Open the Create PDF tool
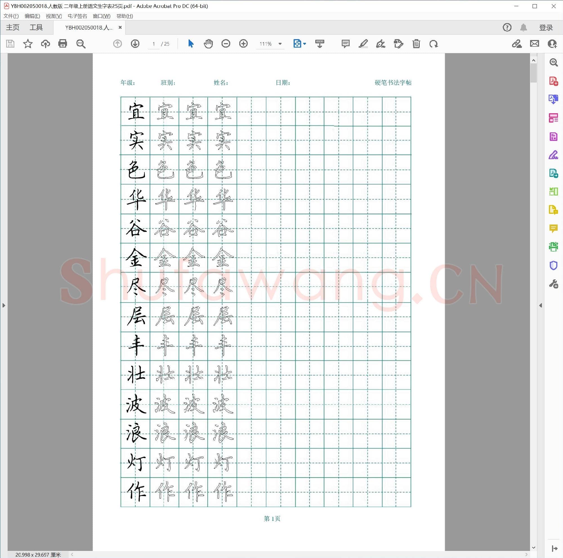Viewport: 563px width, 558px height. 553,81
